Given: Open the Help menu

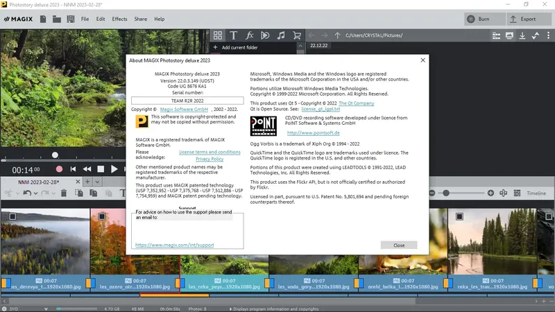Looking at the screenshot, I should click(x=160, y=19).
